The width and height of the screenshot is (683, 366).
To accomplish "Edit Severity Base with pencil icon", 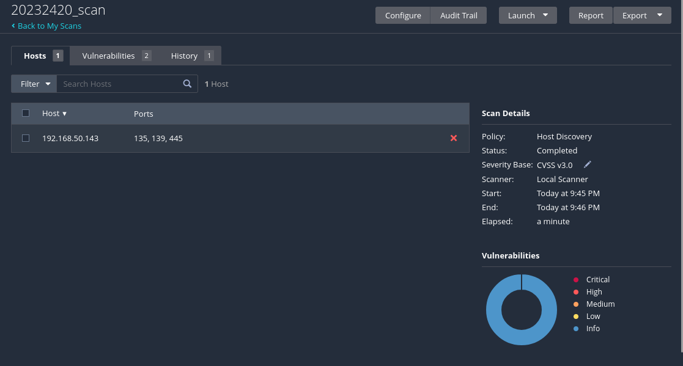I will coord(587,164).
